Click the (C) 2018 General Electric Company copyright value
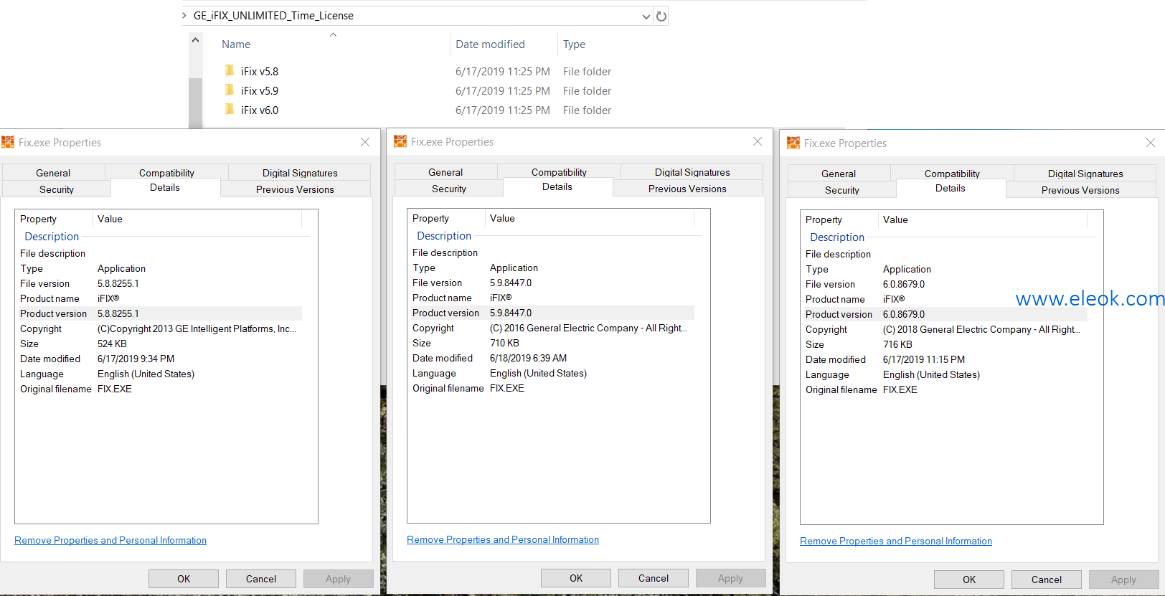The height and width of the screenshot is (596, 1165). click(x=981, y=329)
